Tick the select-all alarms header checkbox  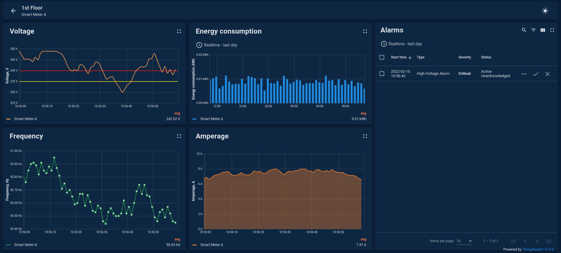point(382,57)
